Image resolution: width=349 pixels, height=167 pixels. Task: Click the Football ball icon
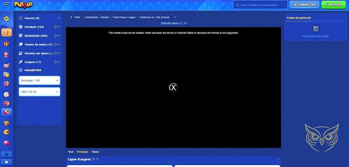click(21, 27)
